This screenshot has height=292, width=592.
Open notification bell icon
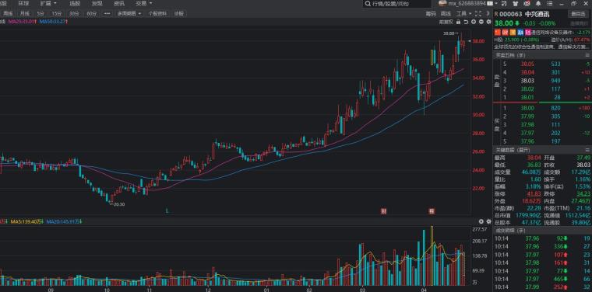(x=538, y=4)
